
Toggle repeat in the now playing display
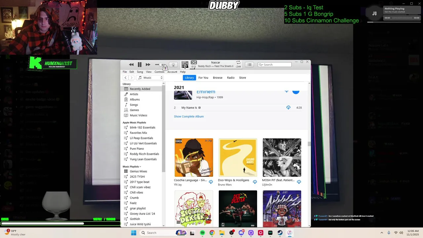pos(238,62)
